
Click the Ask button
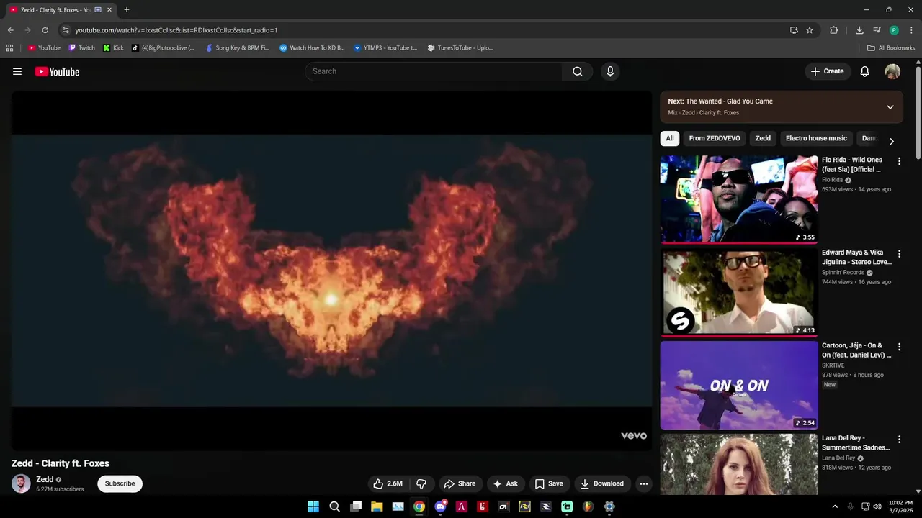(505, 483)
